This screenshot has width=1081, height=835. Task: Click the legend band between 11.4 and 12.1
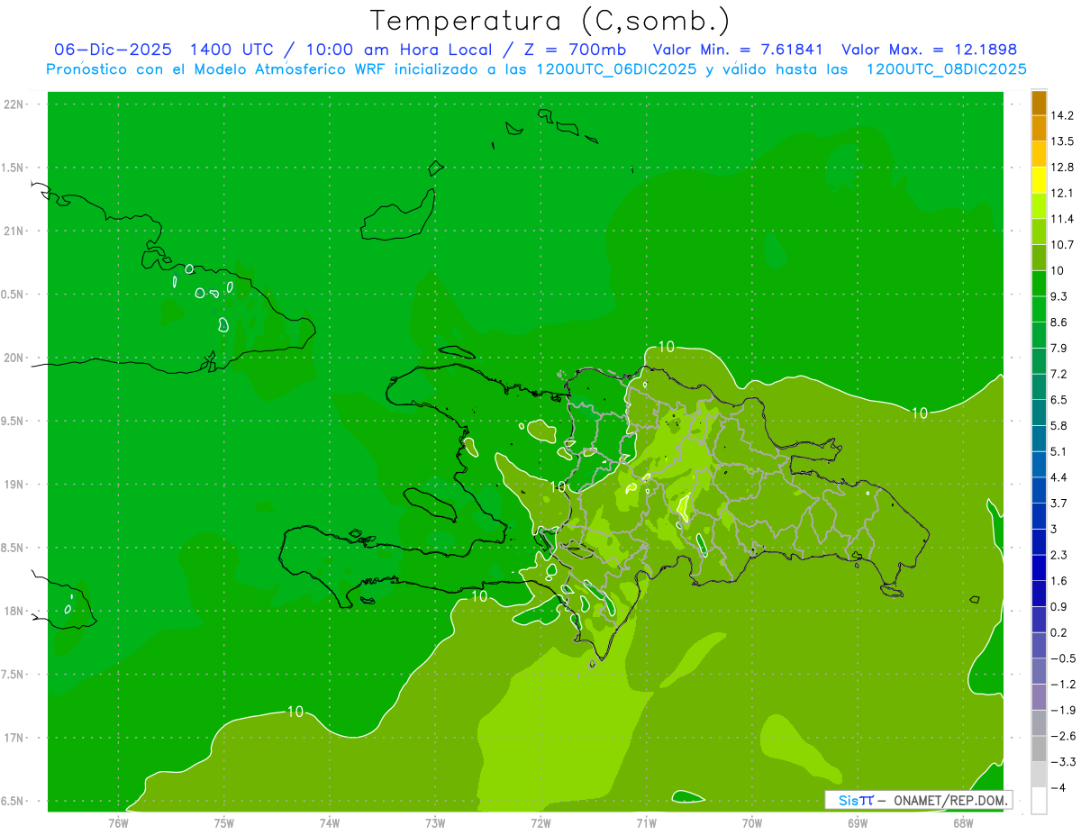click(x=1039, y=206)
